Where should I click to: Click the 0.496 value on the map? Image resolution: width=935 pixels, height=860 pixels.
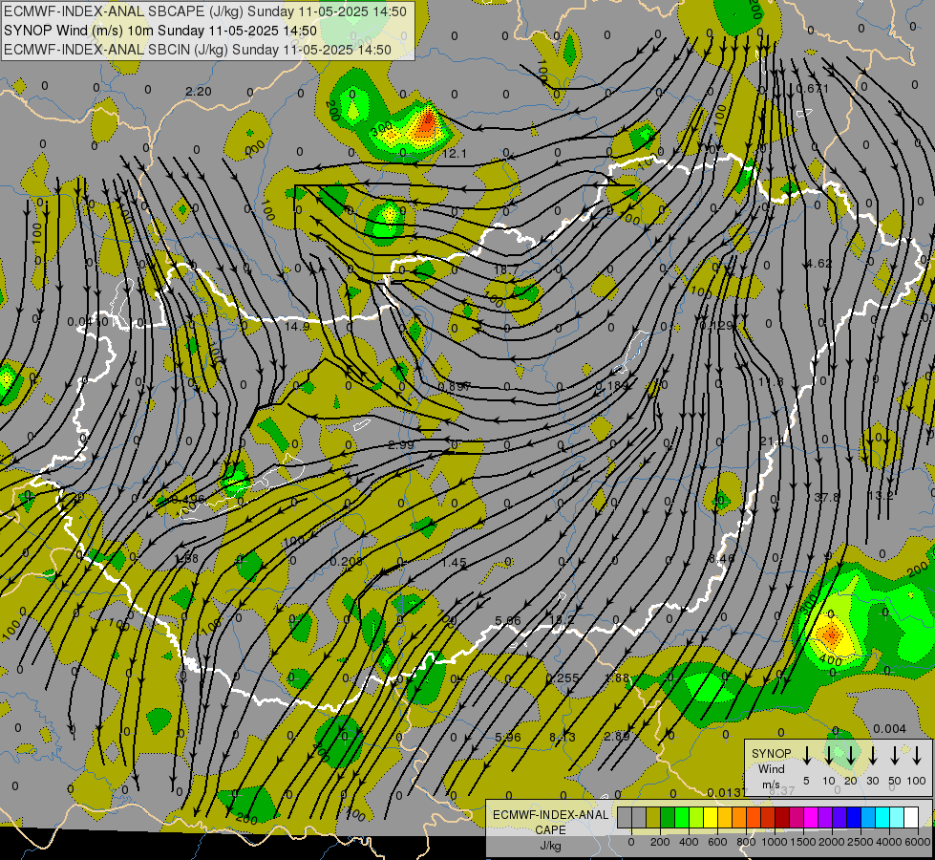(188, 499)
